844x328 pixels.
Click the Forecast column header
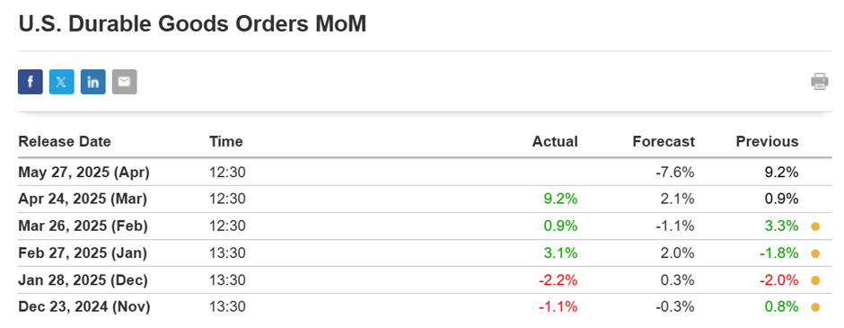point(664,142)
